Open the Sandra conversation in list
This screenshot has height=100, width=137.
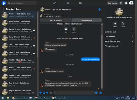(x=18, y=77)
